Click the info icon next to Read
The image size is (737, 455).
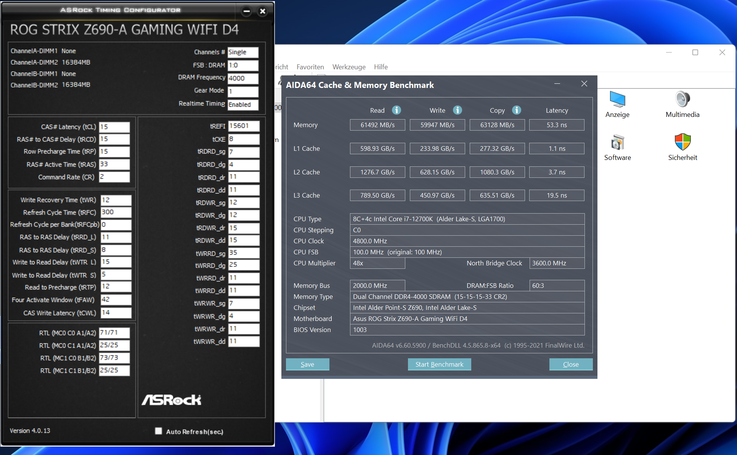tap(397, 110)
